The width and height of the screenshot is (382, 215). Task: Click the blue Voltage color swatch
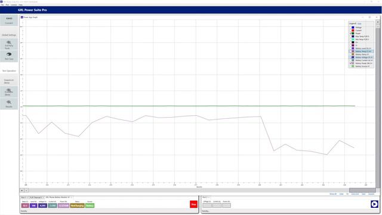click(x=353, y=27)
